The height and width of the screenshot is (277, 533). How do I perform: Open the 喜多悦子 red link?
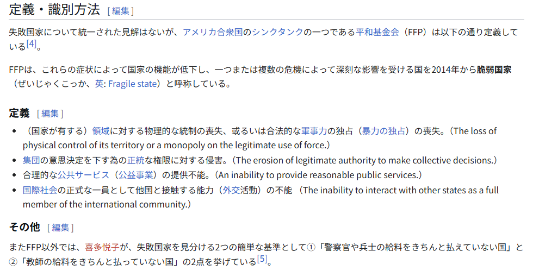(x=103, y=247)
